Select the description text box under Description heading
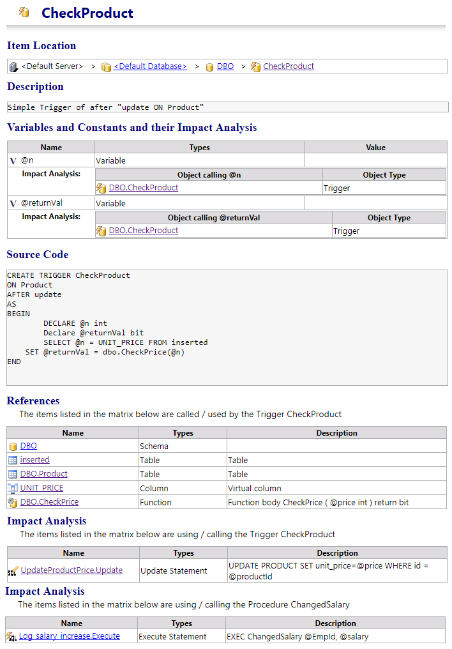452x649 pixels. coord(226,107)
